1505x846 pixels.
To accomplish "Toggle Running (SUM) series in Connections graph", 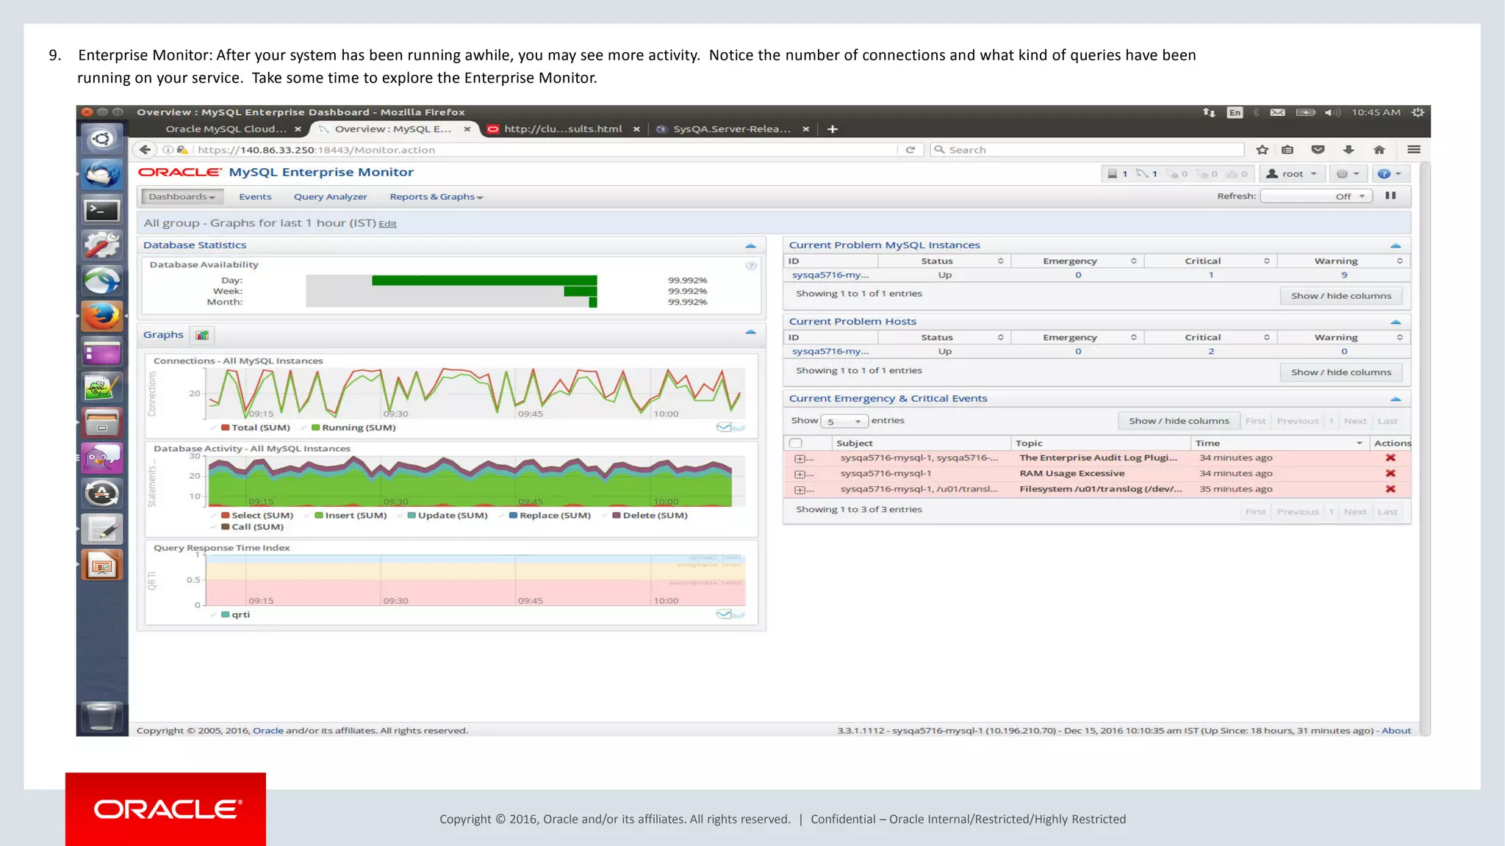I will coord(353,427).
